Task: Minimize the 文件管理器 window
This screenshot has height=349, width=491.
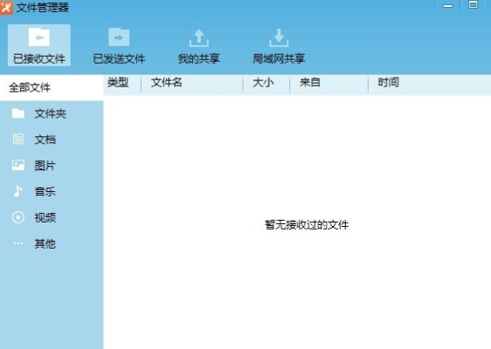Action: coord(447,6)
